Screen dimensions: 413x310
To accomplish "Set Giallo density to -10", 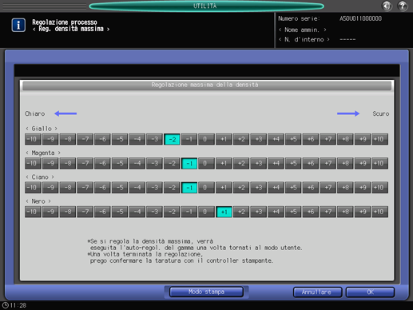I will click(33, 139).
